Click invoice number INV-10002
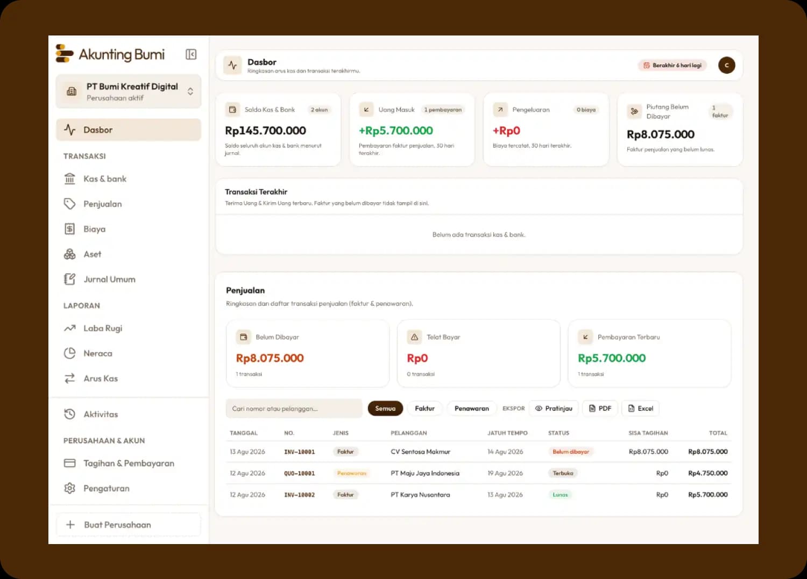Screen dimensions: 807x579 [300, 495]
